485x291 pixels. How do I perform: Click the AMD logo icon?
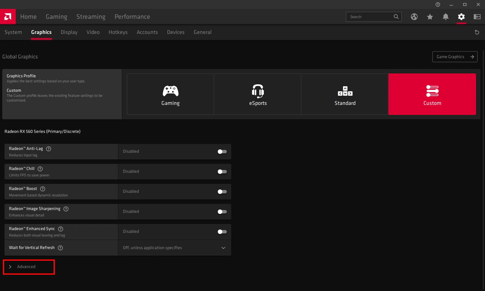pos(8,17)
